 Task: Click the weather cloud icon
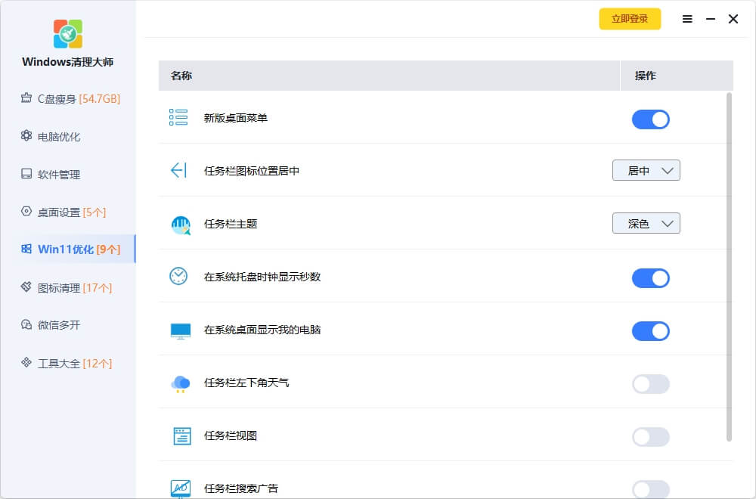(x=180, y=383)
